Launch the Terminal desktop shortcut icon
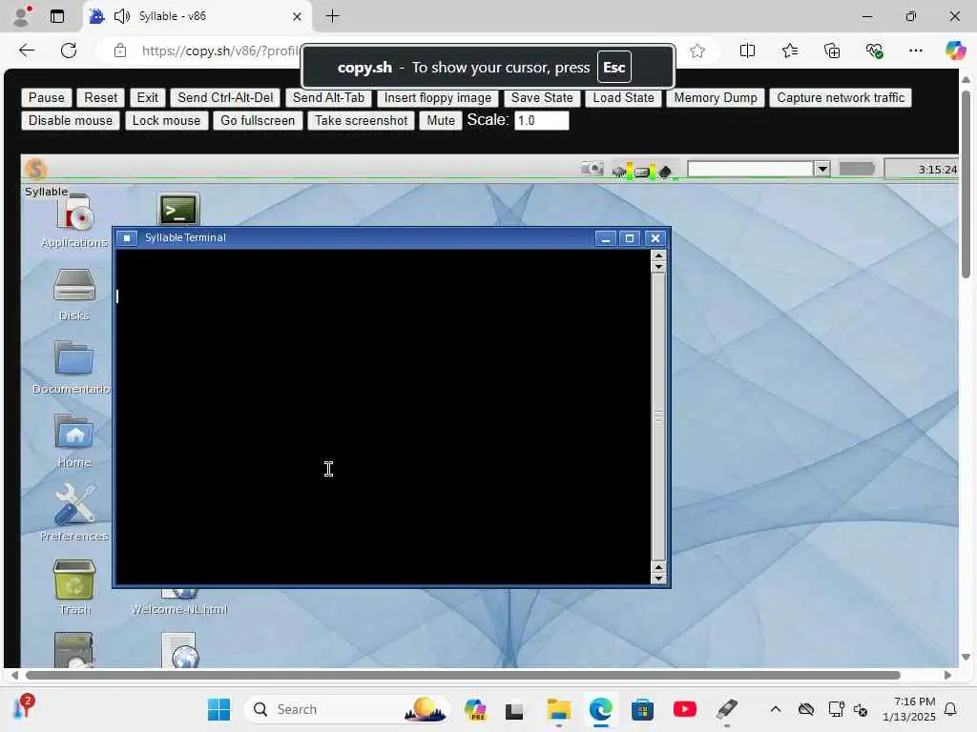This screenshot has height=732, width=977. point(178,210)
